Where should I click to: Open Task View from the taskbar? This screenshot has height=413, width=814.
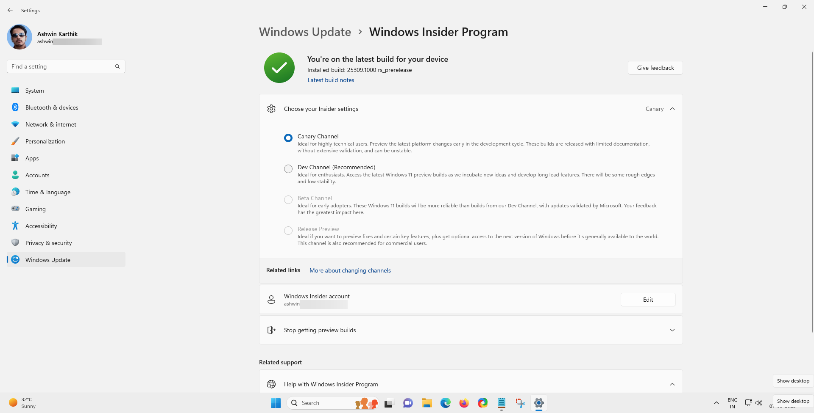tap(389, 403)
